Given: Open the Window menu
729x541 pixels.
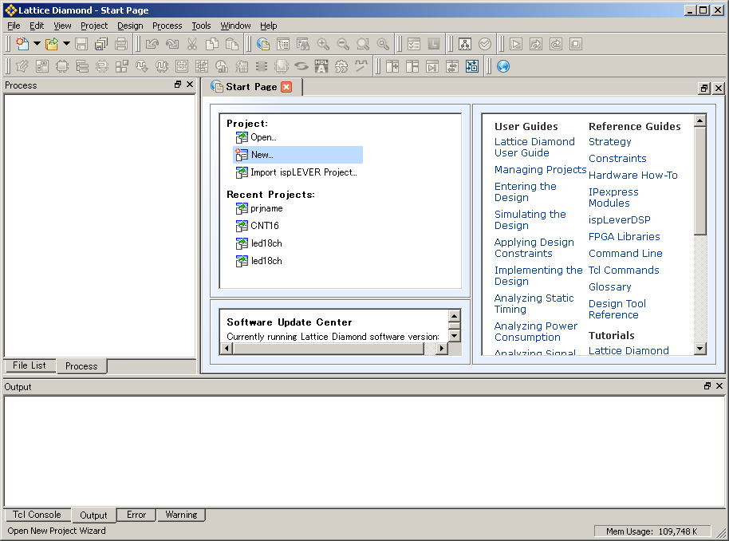Looking at the screenshot, I should (235, 26).
